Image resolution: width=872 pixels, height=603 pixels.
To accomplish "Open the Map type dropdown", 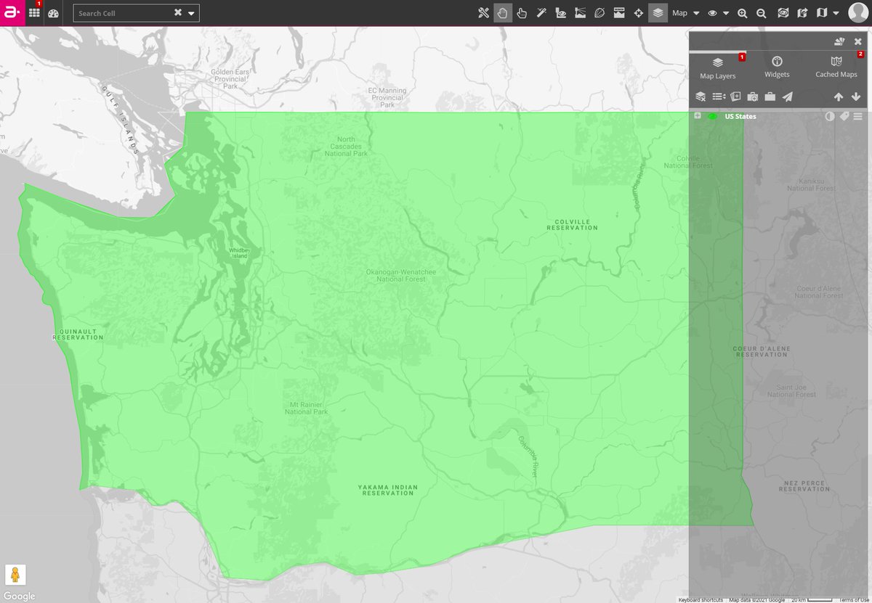I will [x=685, y=13].
